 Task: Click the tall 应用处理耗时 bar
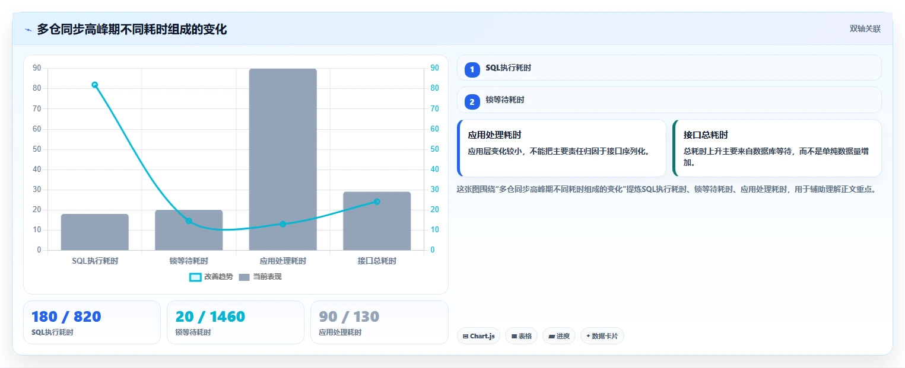coord(282,159)
